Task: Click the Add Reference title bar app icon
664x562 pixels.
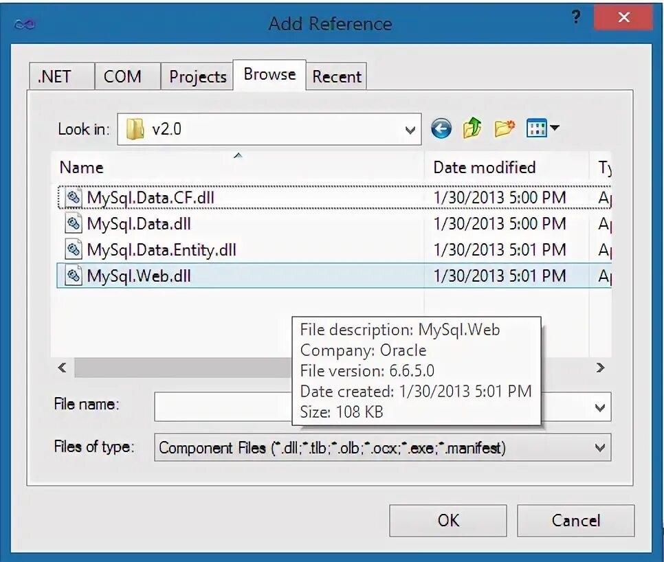Action: pos(25,25)
